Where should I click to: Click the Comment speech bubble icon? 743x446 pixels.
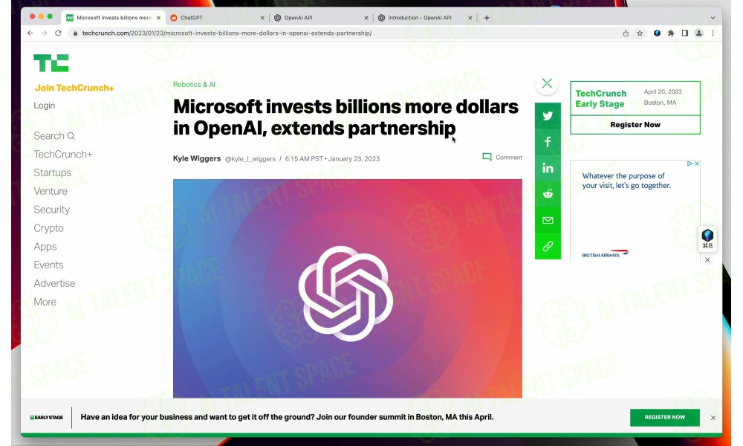tap(487, 157)
